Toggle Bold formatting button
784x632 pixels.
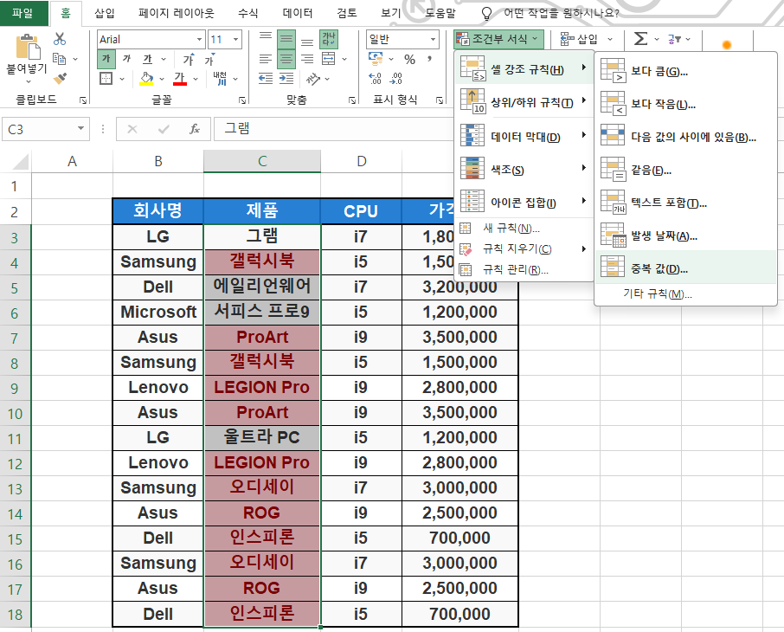click(106, 59)
